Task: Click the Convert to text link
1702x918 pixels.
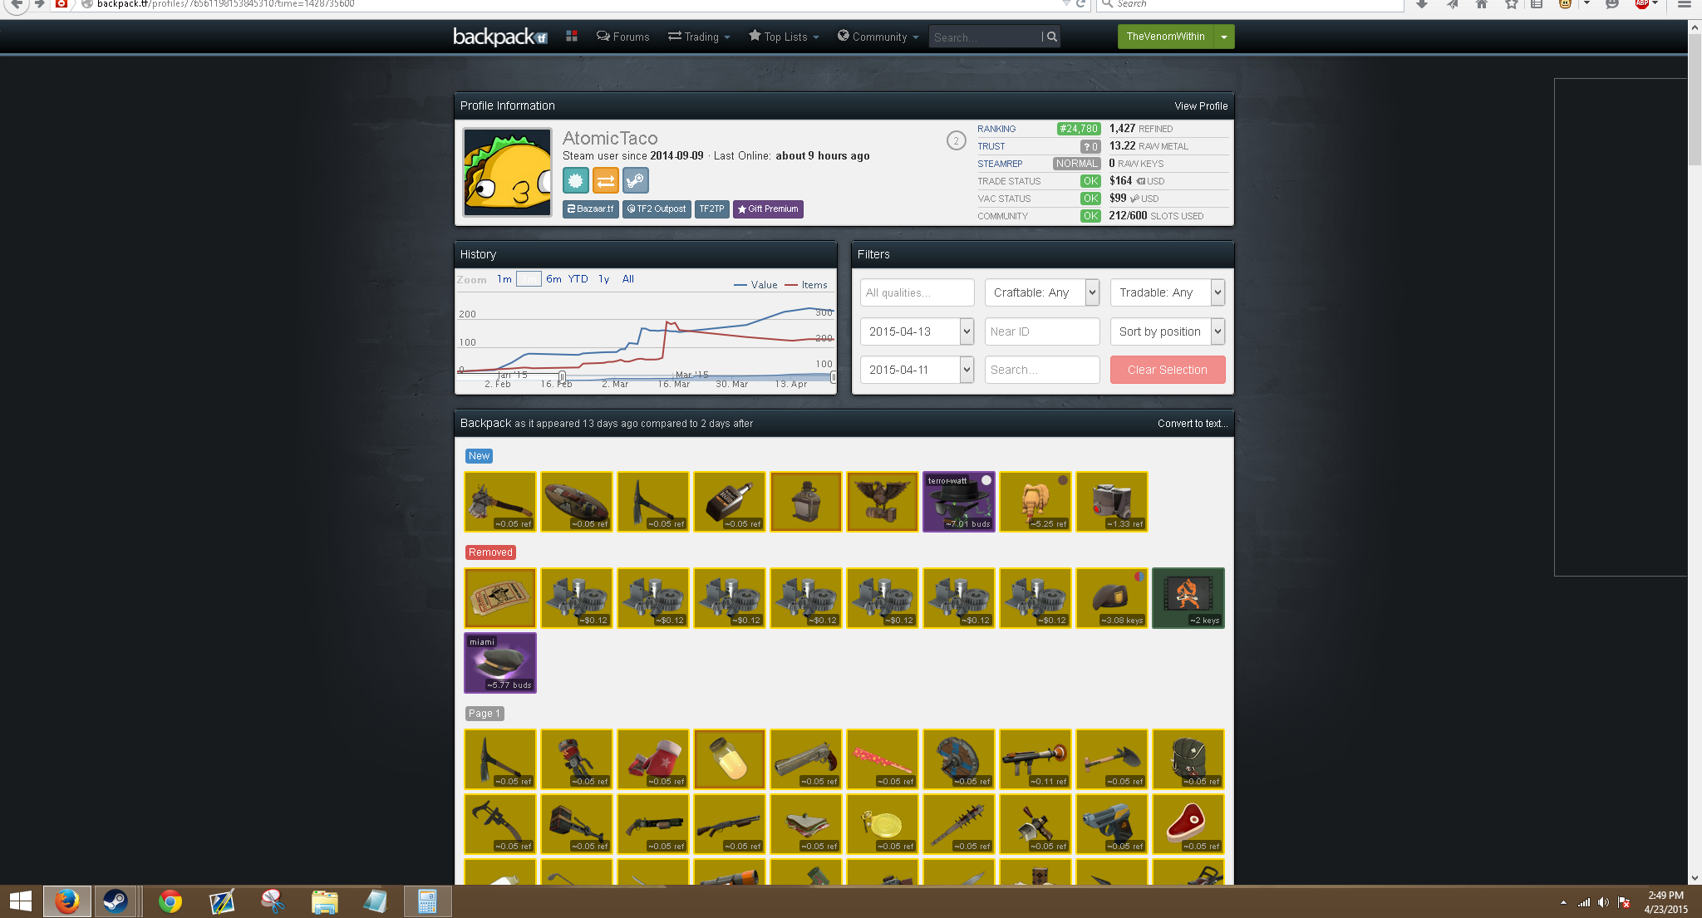Action: (1192, 424)
